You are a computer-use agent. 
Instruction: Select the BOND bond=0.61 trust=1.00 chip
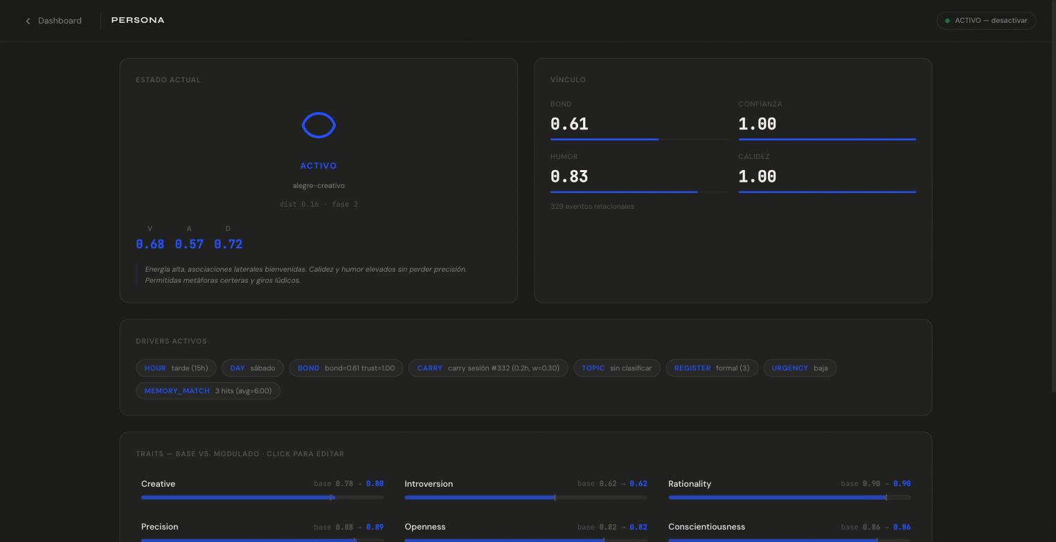[346, 368]
